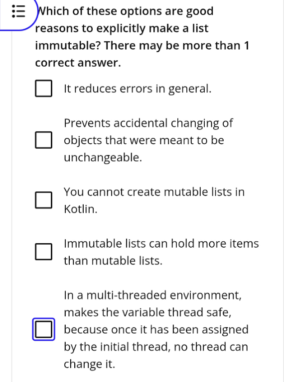Click 'by the initial thread, no thread can' line

pyautogui.click(x=156, y=347)
